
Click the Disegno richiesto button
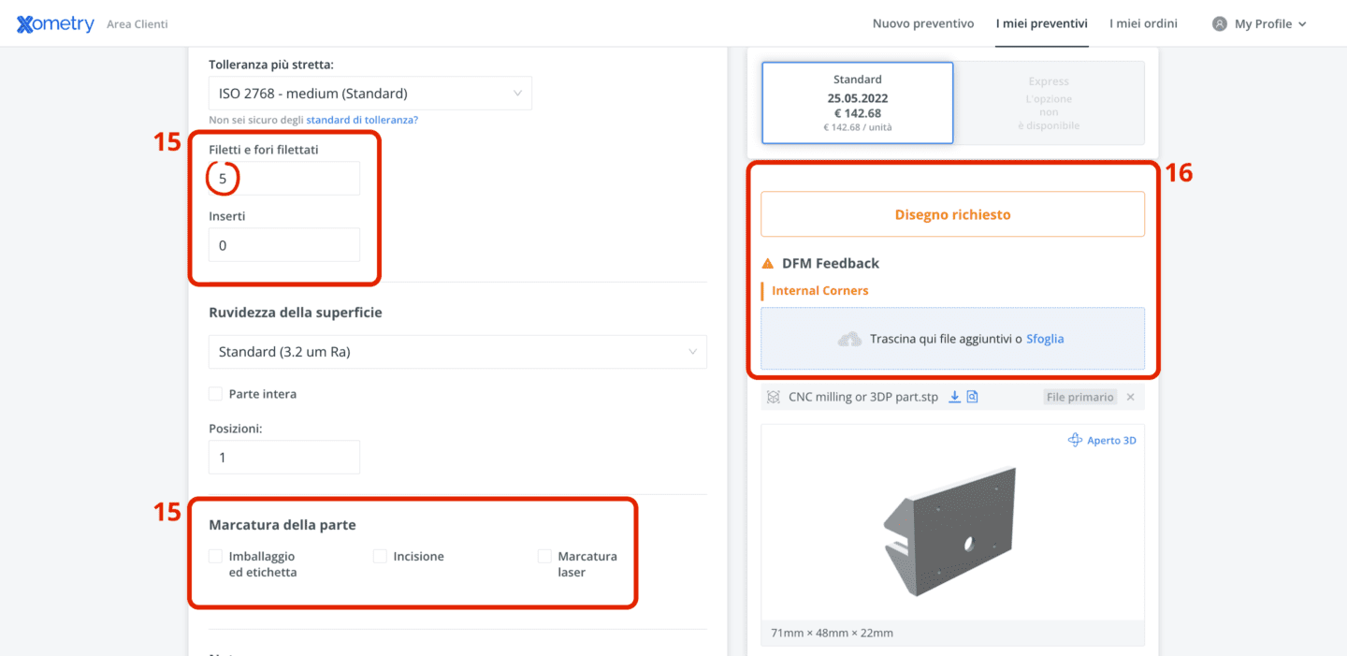coord(952,214)
